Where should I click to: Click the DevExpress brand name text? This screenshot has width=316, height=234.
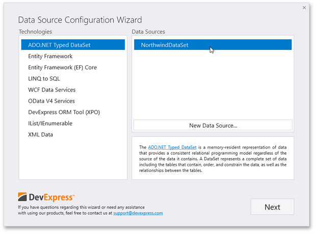point(51,197)
